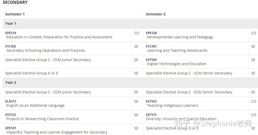The width and height of the screenshot is (258, 135).
Task: Select EST504 Digital Technologies and Education
Action: click(x=176, y=62)
